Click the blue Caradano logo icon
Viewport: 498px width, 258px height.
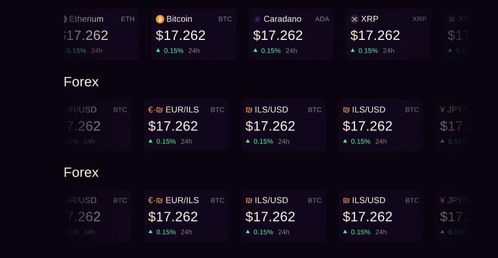pyautogui.click(x=258, y=19)
